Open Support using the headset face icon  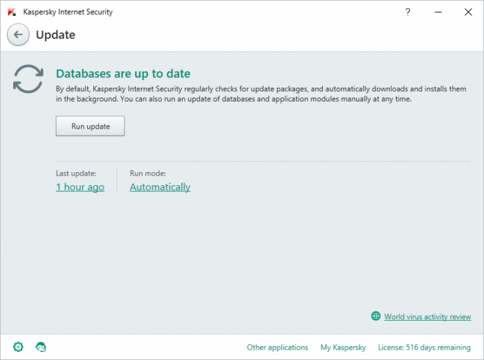click(x=41, y=347)
